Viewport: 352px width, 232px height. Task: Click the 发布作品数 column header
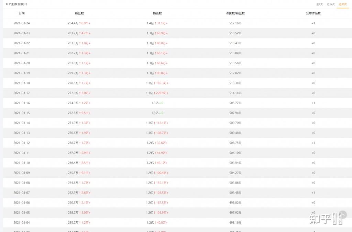point(313,13)
